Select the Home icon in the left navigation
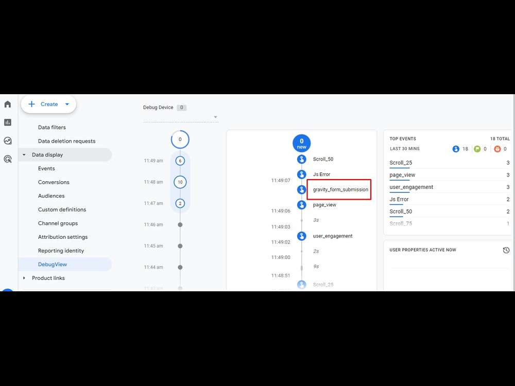 (7, 103)
